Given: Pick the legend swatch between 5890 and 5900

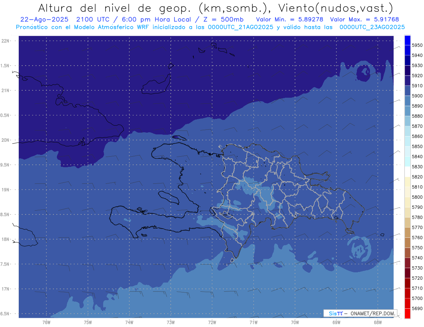Looking at the screenshot, I should (x=407, y=101).
